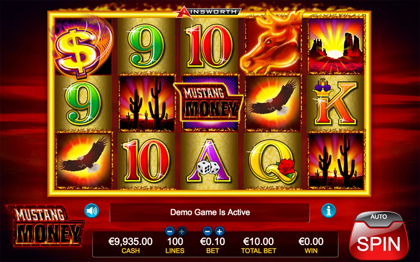Image resolution: width=420 pixels, height=262 pixels.
Task: Mute sound with the speaker icon
Action: (x=91, y=211)
